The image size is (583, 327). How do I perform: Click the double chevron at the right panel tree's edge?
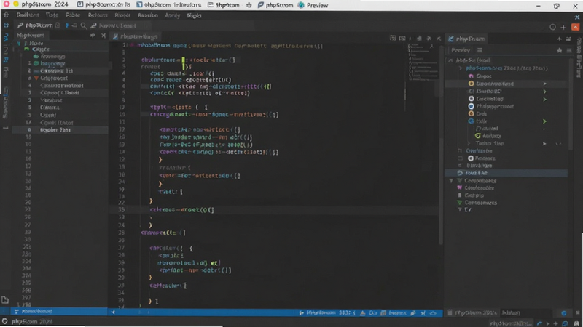click(x=558, y=144)
